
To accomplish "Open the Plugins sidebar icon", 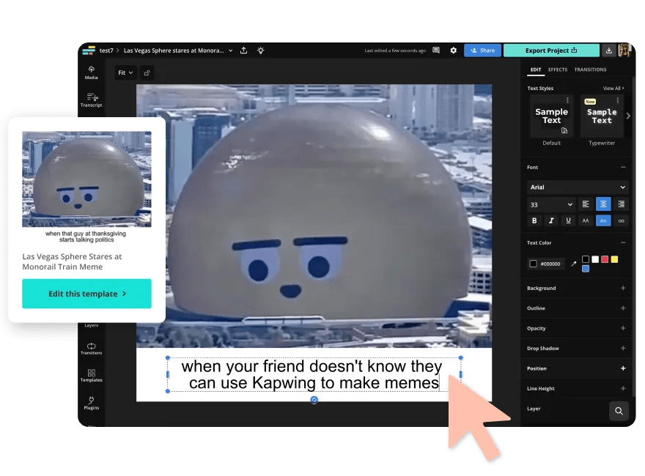I will pos(92,403).
